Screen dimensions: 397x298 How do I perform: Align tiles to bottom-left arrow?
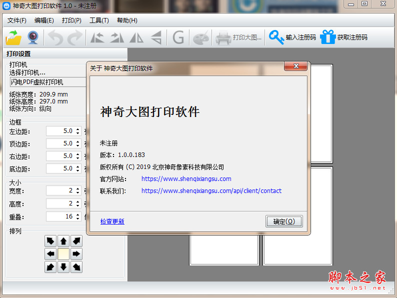tap(50, 266)
